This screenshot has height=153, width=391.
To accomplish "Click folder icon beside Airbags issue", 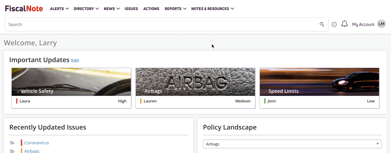I will [12, 151].
